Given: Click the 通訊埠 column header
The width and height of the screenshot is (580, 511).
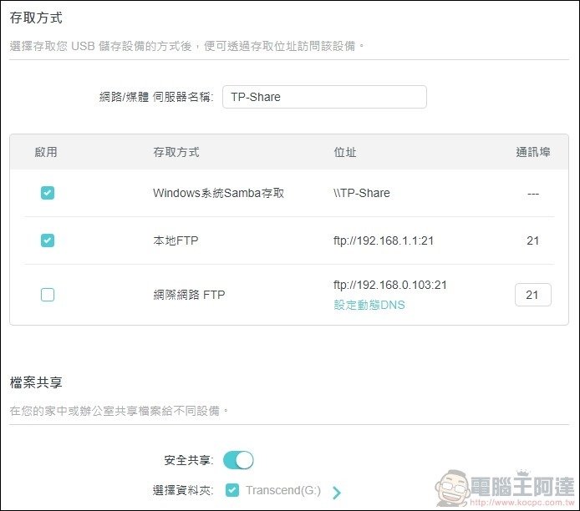Looking at the screenshot, I should (x=533, y=152).
